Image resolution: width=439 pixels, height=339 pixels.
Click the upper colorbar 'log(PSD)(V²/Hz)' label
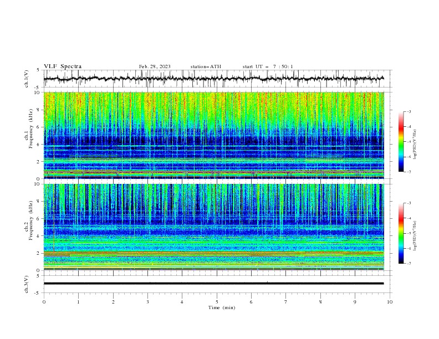[x=415, y=145]
